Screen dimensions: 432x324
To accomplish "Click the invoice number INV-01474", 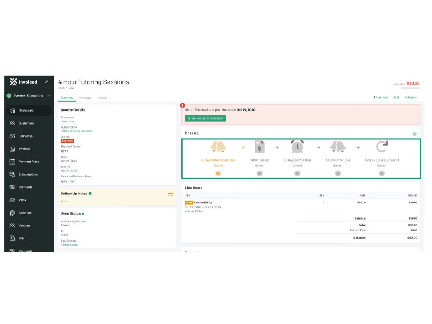I will [66, 88].
